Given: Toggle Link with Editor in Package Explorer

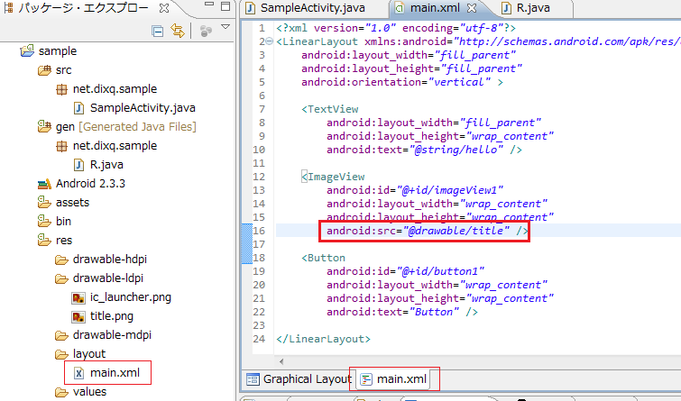Looking at the screenshot, I should click(178, 31).
